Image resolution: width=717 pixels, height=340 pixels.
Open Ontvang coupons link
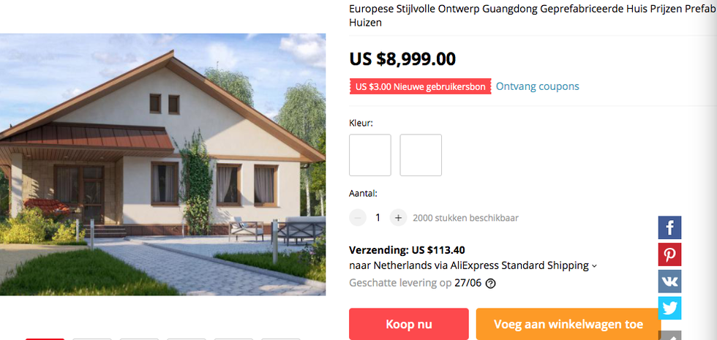[x=537, y=86]
